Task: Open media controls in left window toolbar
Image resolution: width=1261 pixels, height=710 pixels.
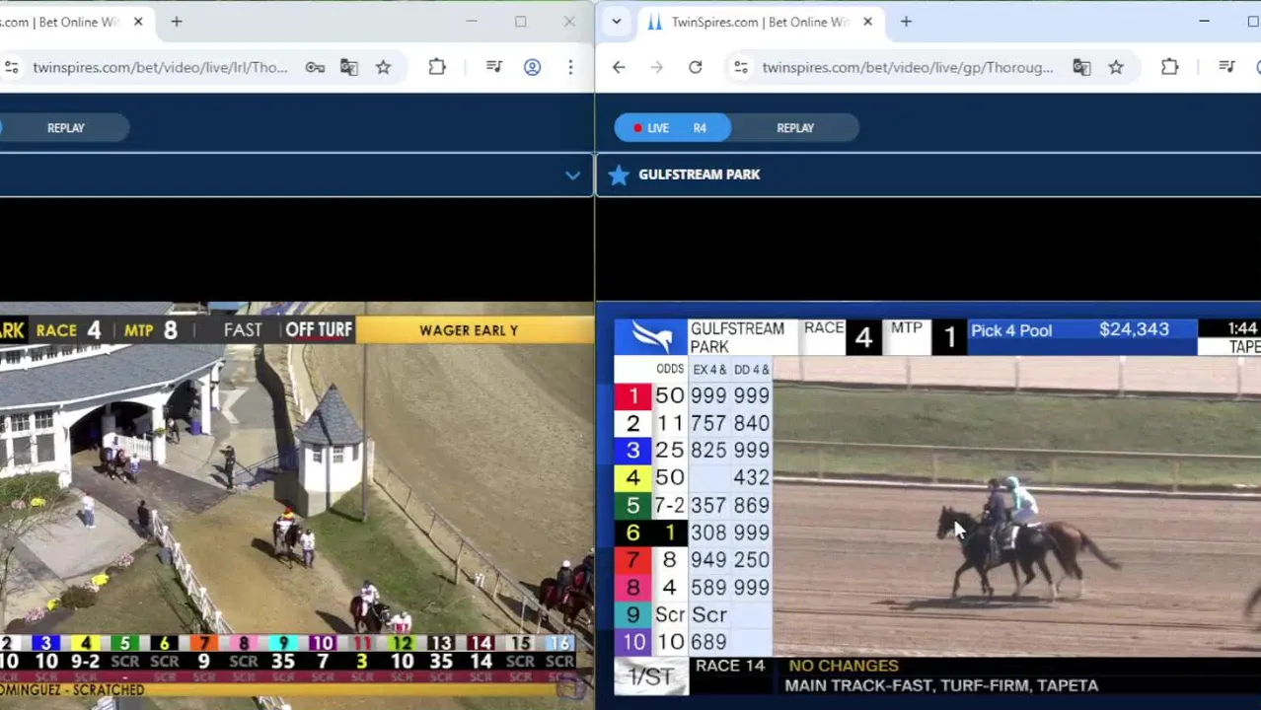Action: coord(494,67)
